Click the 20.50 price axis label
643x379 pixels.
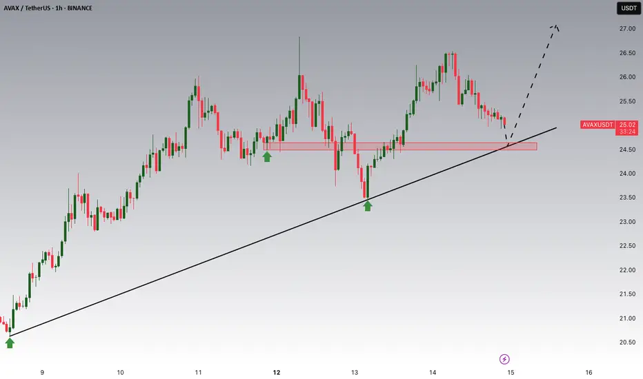click(x=627, y=342)
